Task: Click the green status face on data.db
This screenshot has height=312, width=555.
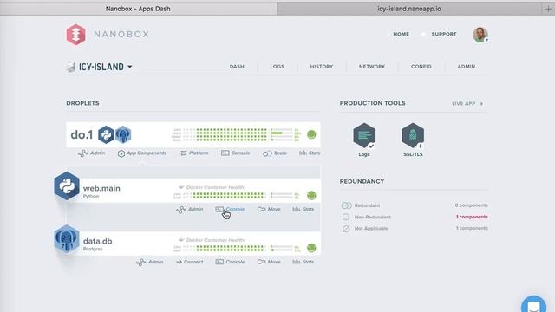Action: point(311,248)
